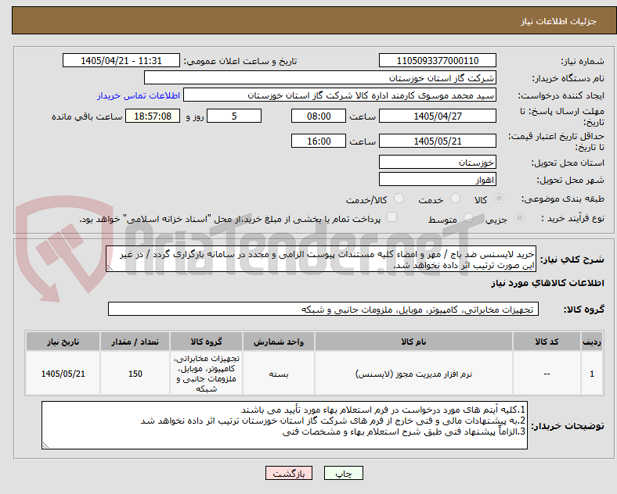This screenshot has height=494, width=617.
Task: Click the delivery province field خوزستان
Action: 437,162
